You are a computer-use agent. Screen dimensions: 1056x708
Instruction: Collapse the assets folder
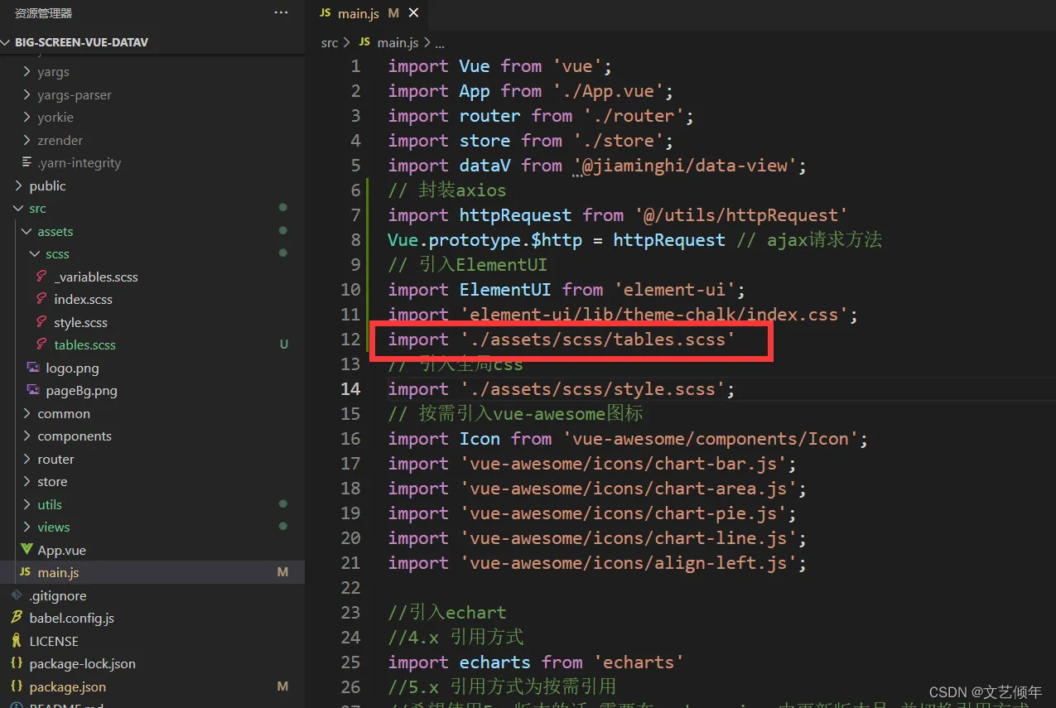click(x=55, y=232)
